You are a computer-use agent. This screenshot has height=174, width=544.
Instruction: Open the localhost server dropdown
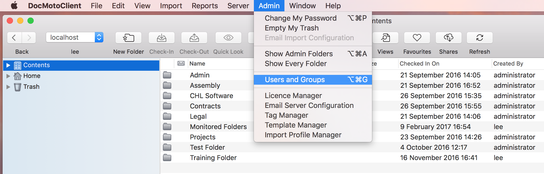point(75,37)
